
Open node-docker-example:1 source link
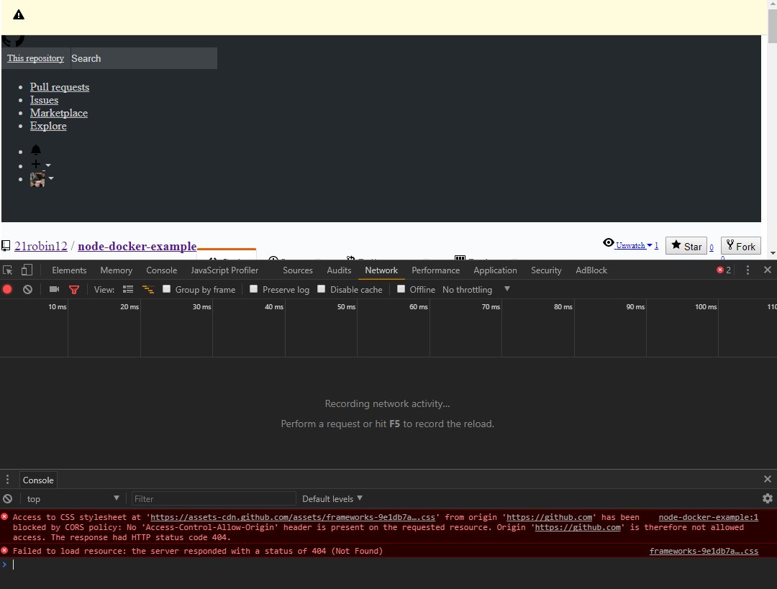[x=708, y=516]
